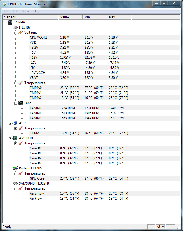Collapse the Voltages tree branch
The width and height of the screenshot is (183, 231).
coord(15,33)
